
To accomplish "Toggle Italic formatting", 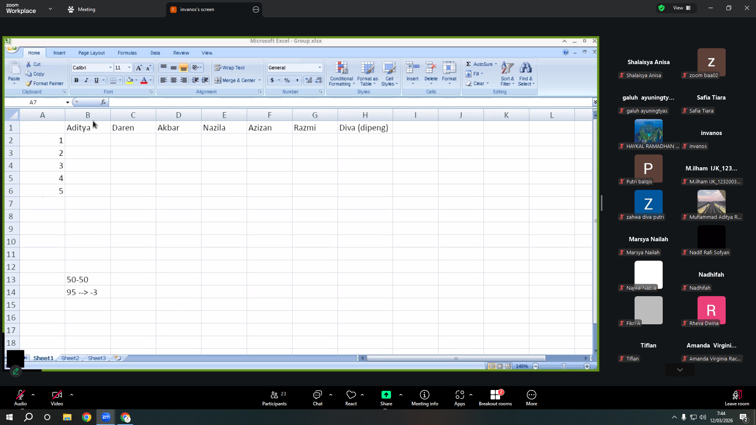I will (x=86, y=80).
